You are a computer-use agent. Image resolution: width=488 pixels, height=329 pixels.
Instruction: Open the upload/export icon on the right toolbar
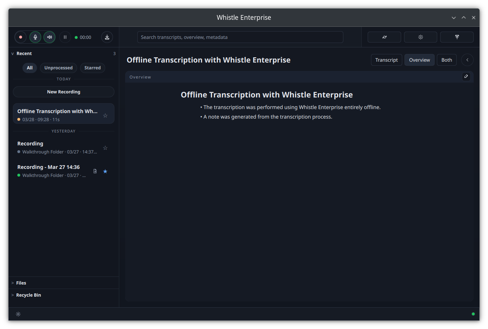tap(457, 37)
